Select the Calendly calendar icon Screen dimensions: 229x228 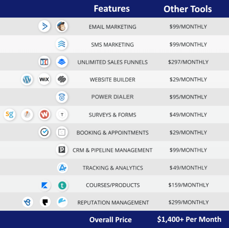point(62,132)
